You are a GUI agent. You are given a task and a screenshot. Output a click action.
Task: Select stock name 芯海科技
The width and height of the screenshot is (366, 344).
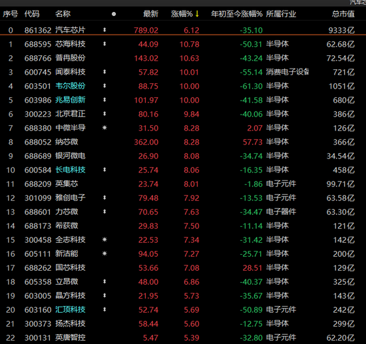pos(71,44)
